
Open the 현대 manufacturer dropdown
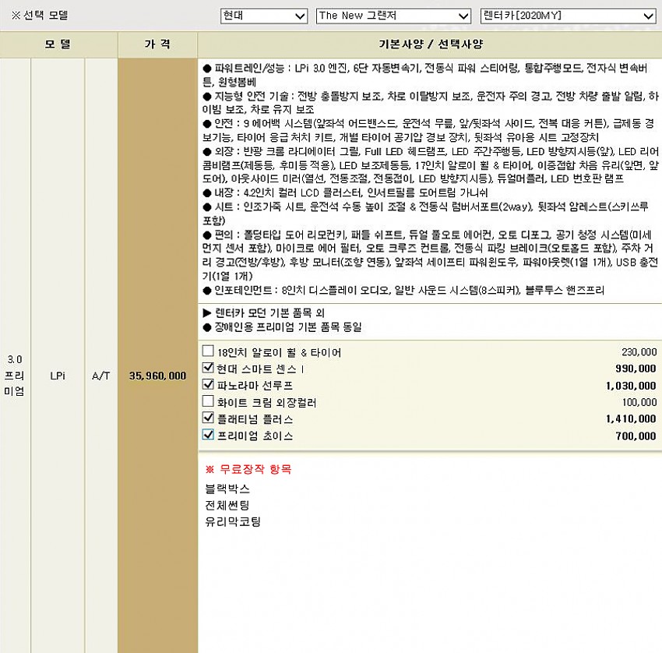click(x=263, y=16)
